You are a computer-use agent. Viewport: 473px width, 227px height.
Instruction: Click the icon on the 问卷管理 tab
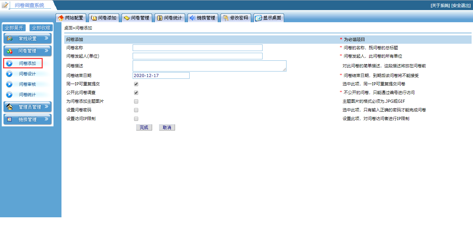coord(127,18)
